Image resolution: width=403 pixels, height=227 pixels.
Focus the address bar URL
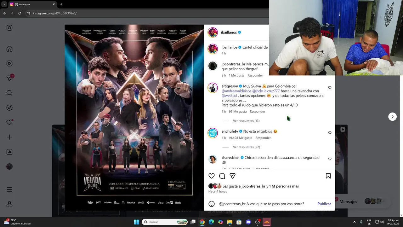pos(55,13)
